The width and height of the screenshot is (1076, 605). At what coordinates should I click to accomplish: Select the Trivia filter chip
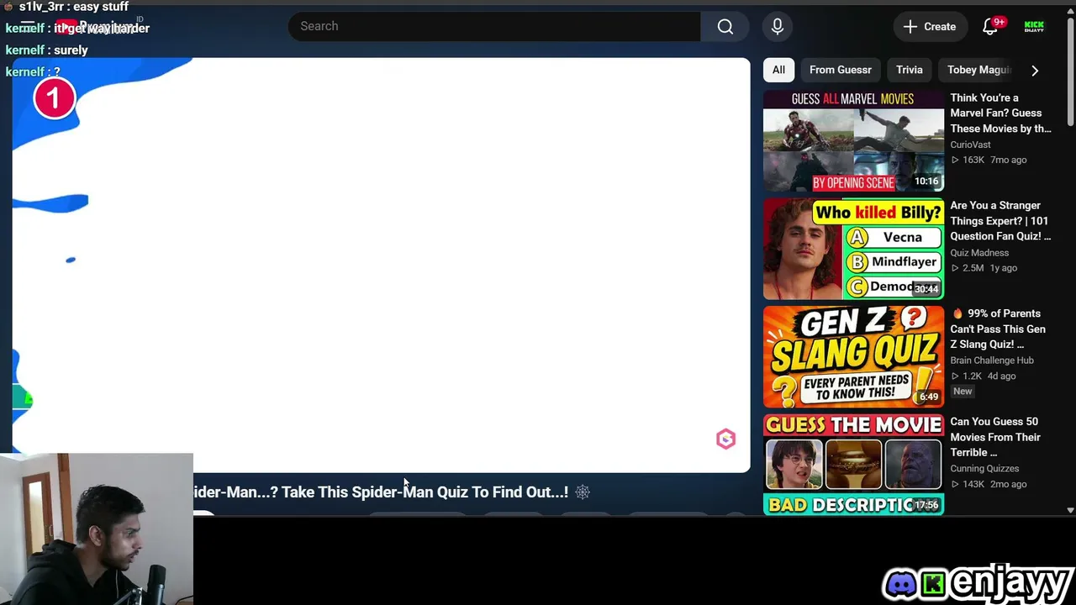[909, 70]
